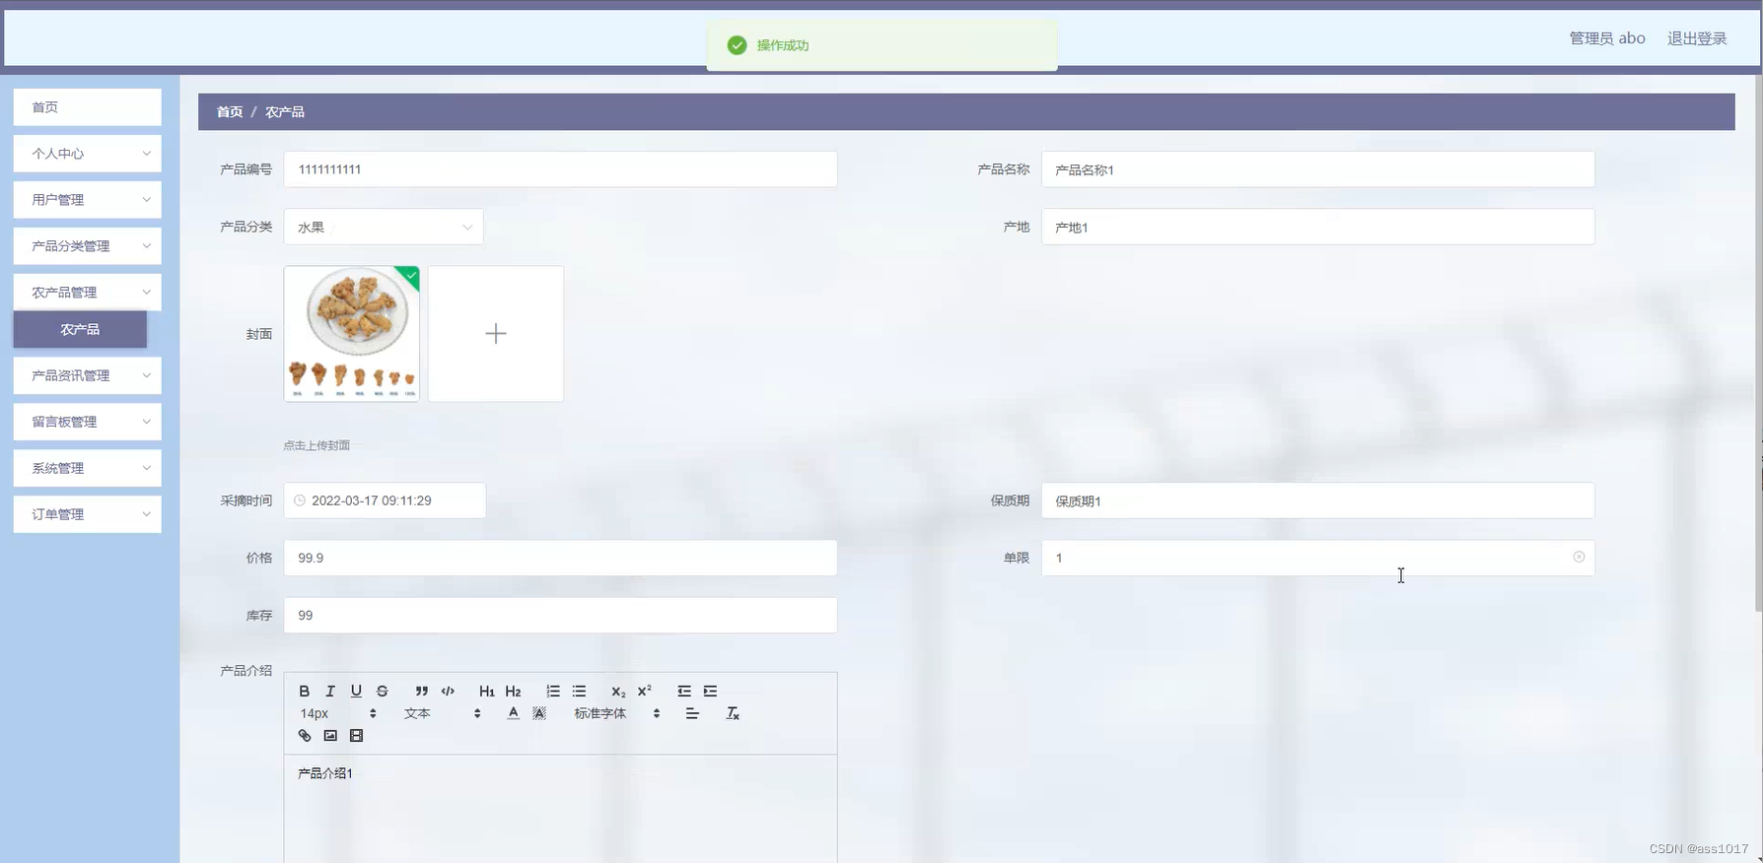Expand the 用户管理 sidebar menu
The image size is (1763, 863).
(x=87, y=200)
